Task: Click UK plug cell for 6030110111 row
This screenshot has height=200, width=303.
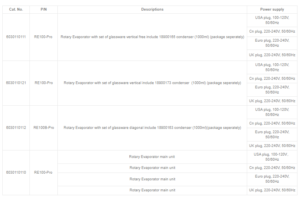Action: pyautogui.click(x=272, y=56)
